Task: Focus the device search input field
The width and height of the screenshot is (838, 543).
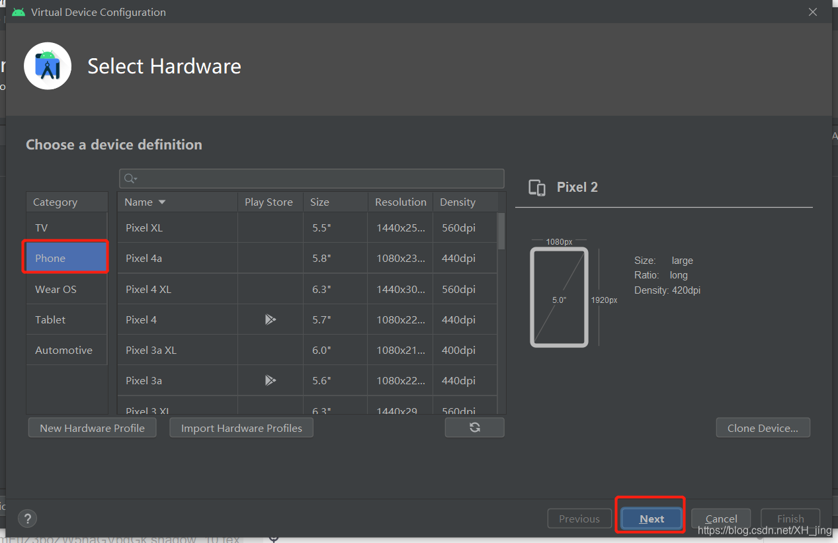Action: 312,179
